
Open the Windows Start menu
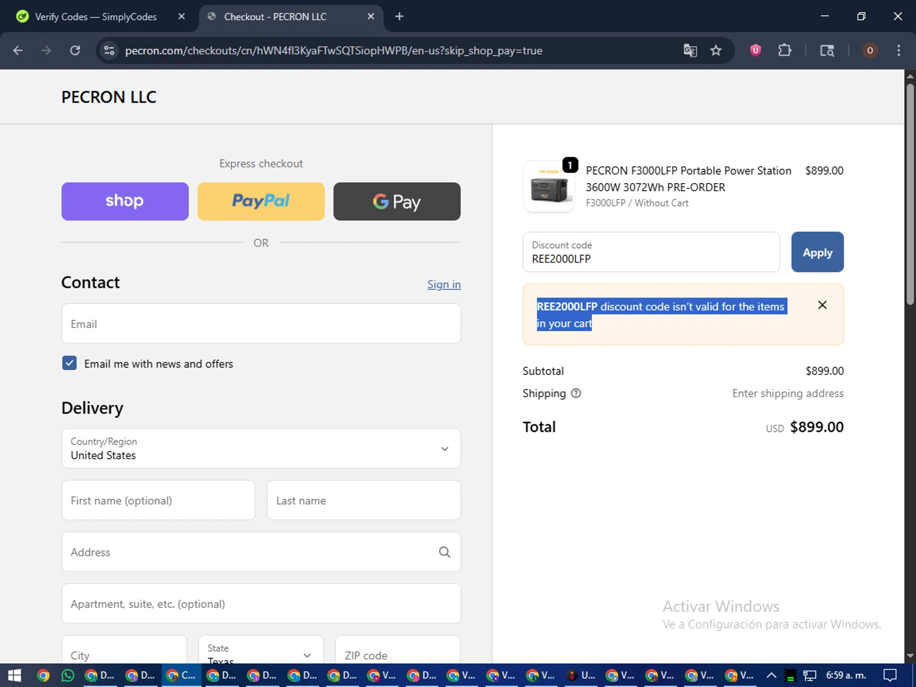click(15, 675)
